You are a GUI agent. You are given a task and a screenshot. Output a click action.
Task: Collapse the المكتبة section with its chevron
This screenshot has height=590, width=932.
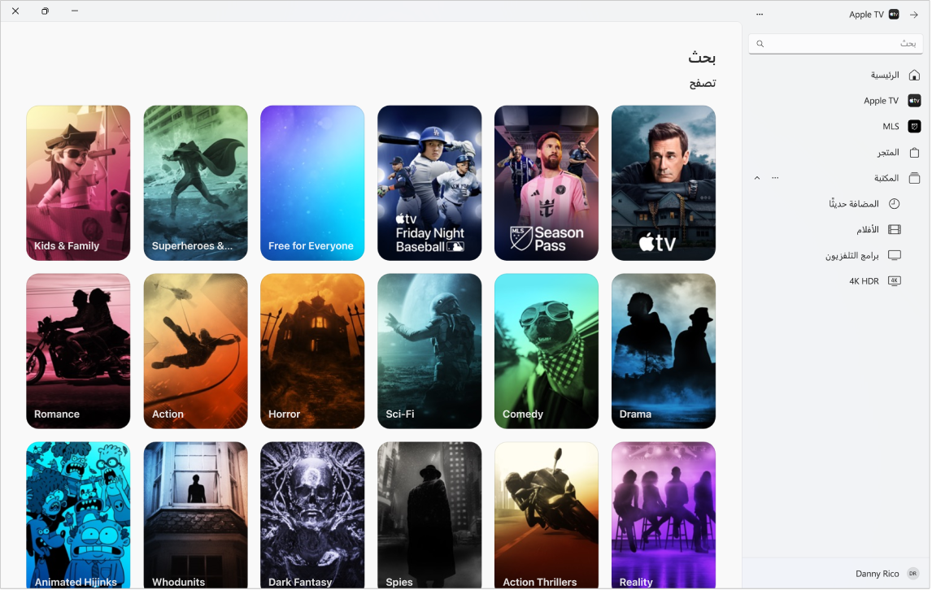(756, 177)
